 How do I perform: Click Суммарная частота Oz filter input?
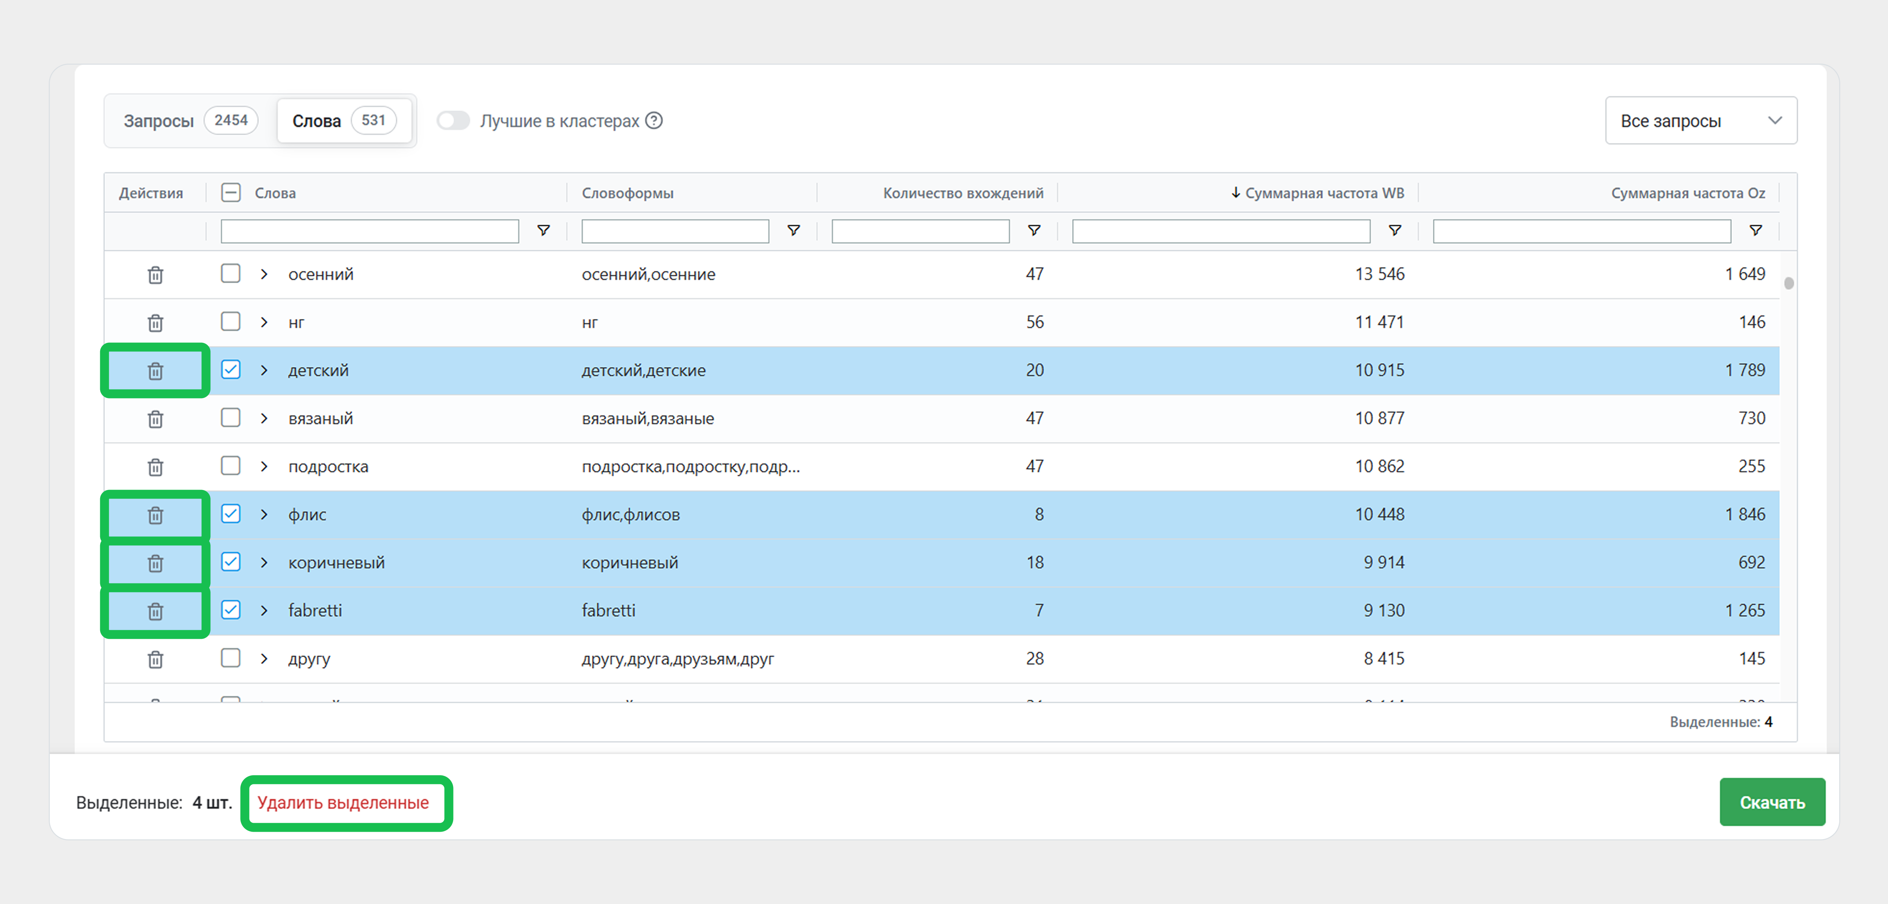click(x=1582, y=231)
